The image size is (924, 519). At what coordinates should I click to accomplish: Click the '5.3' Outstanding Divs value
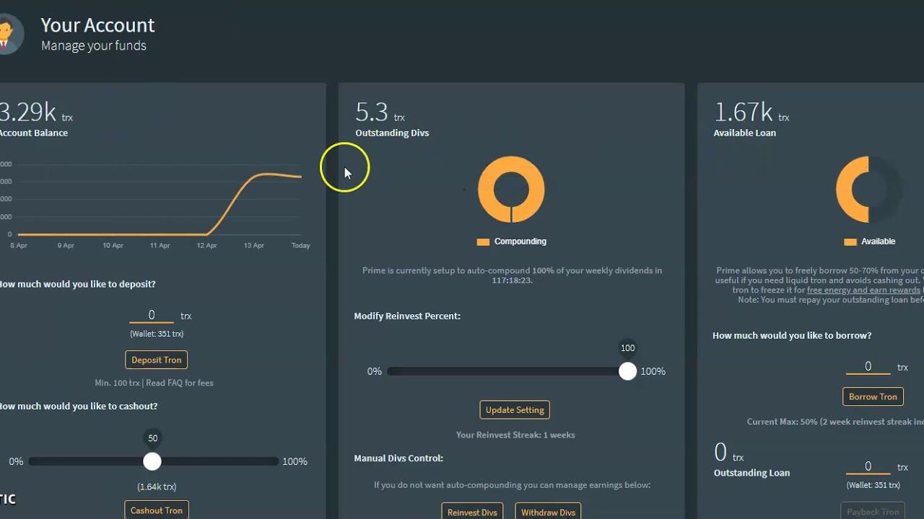pyautogui.click(x=372, y=112)
